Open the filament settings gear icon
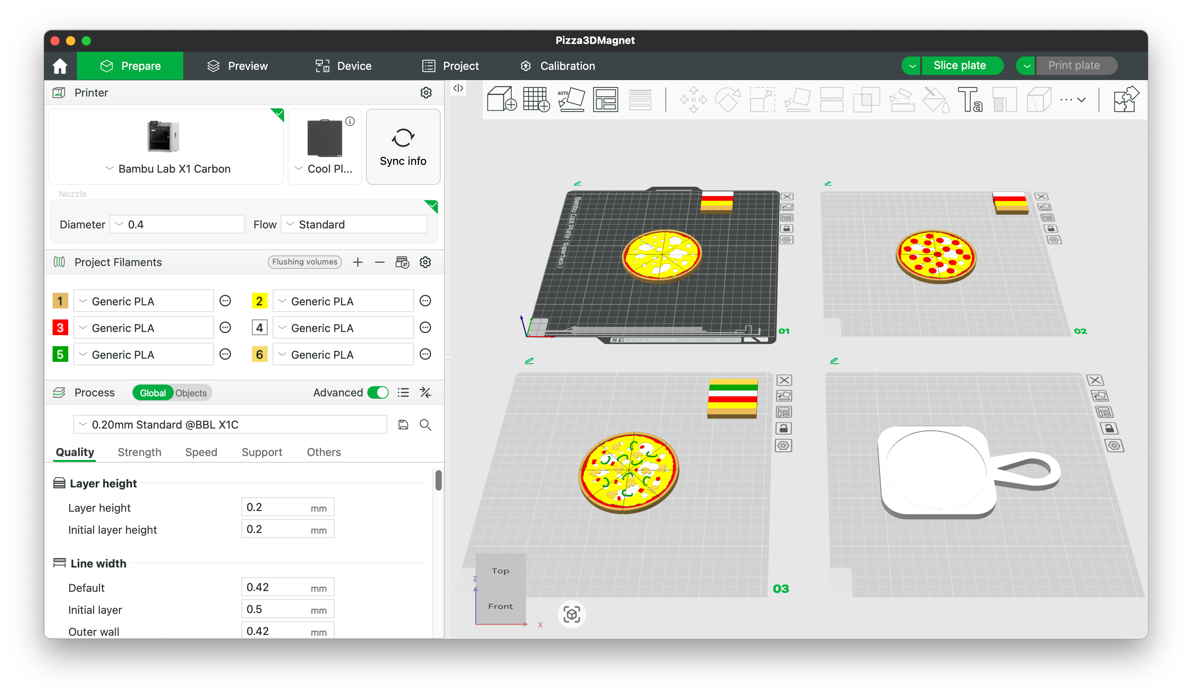 tap(425, 262)
